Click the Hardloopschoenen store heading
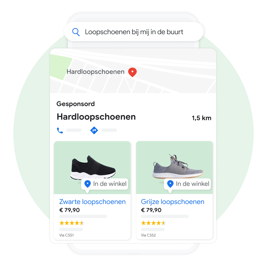The width and height of the screenshot is (267, 267). 96,117
